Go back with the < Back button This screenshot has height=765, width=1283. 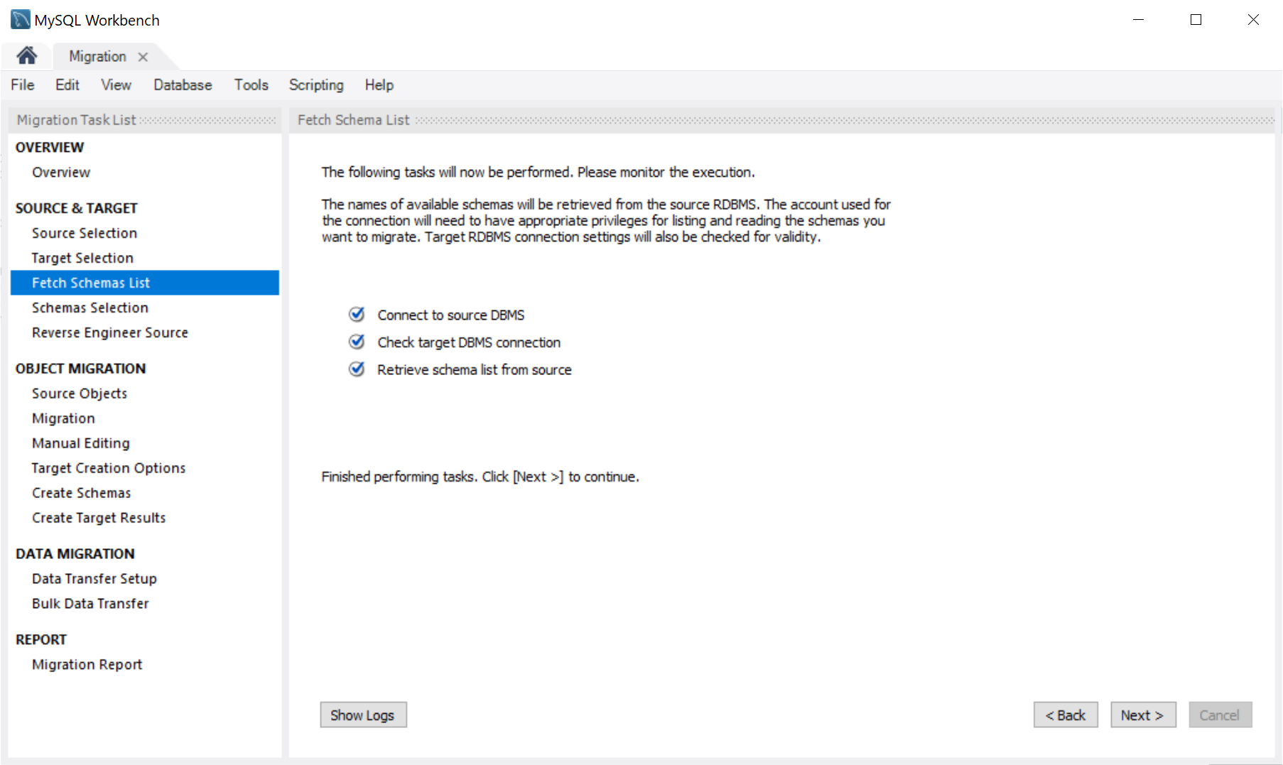click(1065, 715)
